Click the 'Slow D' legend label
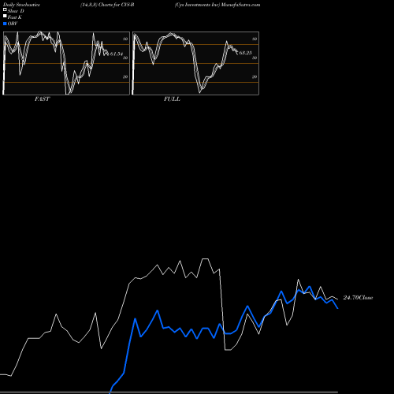The width and height of the screenshot is (394, 394). click(x=16, y=11)
